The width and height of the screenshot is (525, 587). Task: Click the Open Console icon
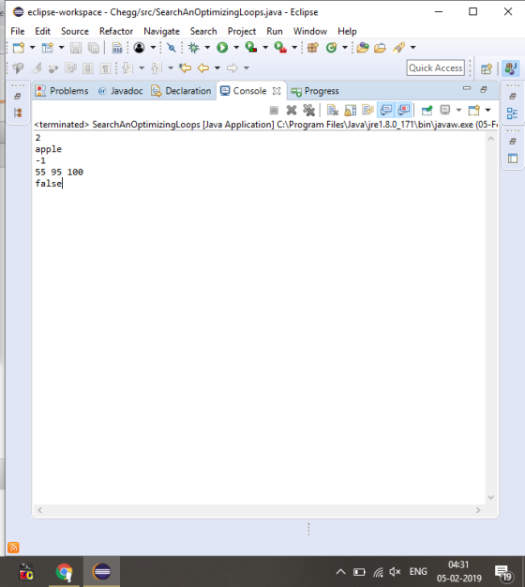tap(473, 110)
